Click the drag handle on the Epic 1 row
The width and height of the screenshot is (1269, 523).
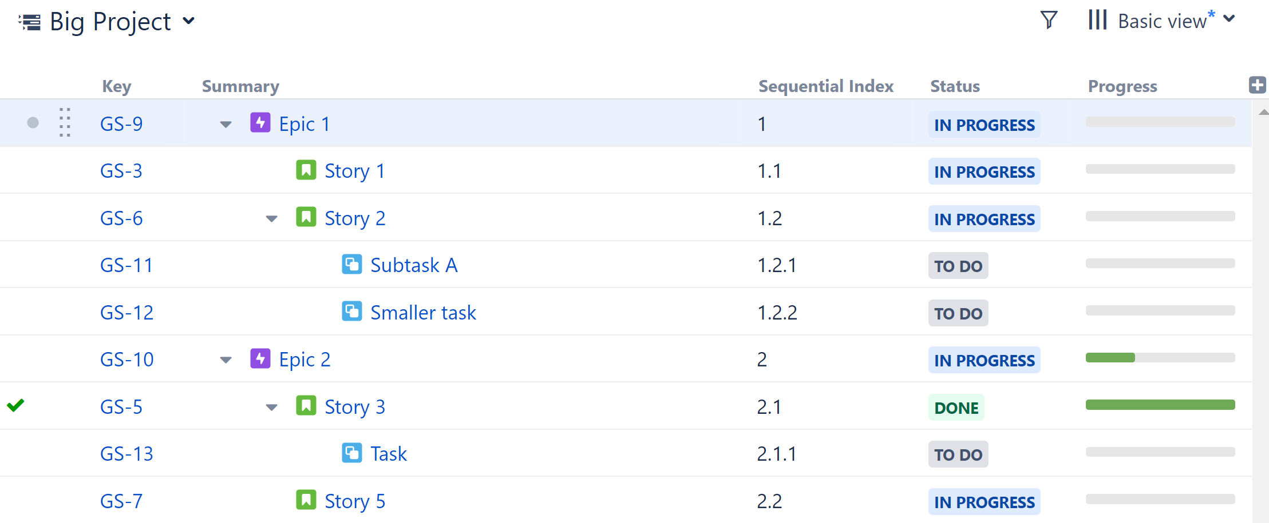[x=65, y=123]
